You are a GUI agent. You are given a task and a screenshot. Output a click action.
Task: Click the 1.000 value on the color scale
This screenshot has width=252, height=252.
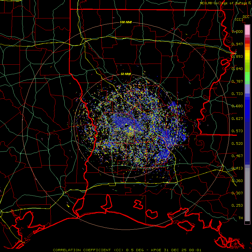[237, 31]
